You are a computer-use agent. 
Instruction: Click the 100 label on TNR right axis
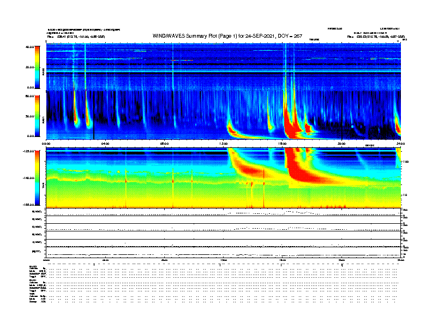click(x=406, y=162)
